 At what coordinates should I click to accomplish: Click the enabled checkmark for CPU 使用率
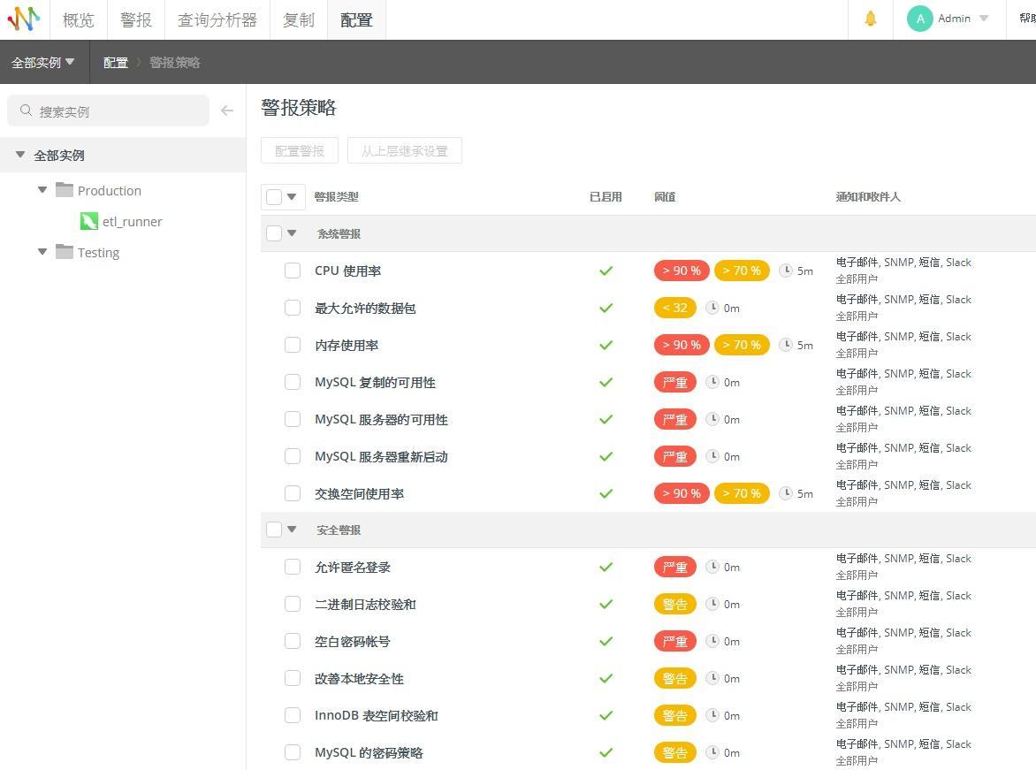606,271
